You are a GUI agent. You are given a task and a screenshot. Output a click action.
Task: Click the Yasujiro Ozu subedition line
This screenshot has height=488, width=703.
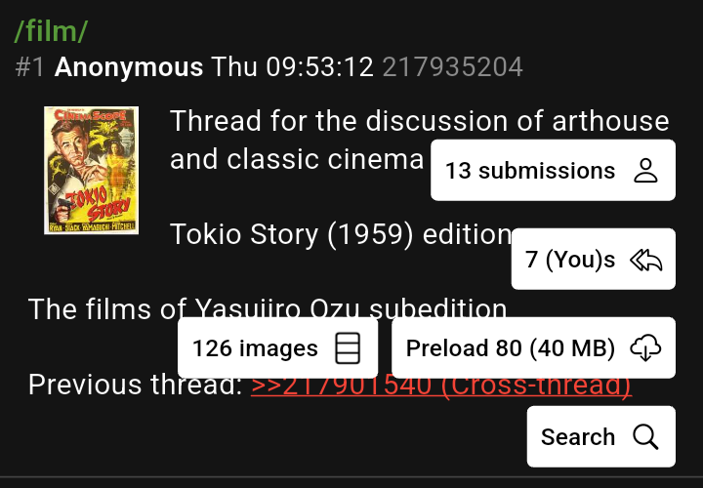[x=268, y=309]
